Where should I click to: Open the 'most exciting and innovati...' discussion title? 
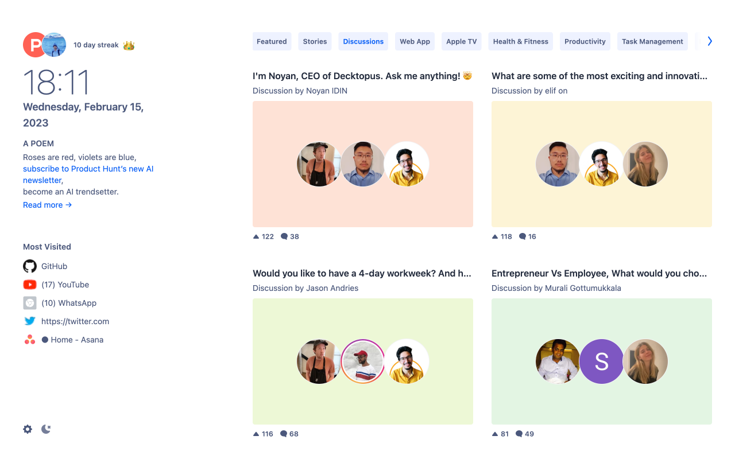[599, 76]
